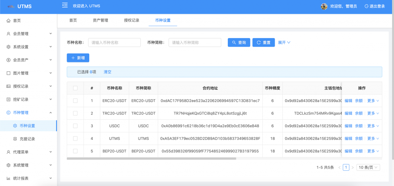Click the 币种名称 search input field

(114, 42)
